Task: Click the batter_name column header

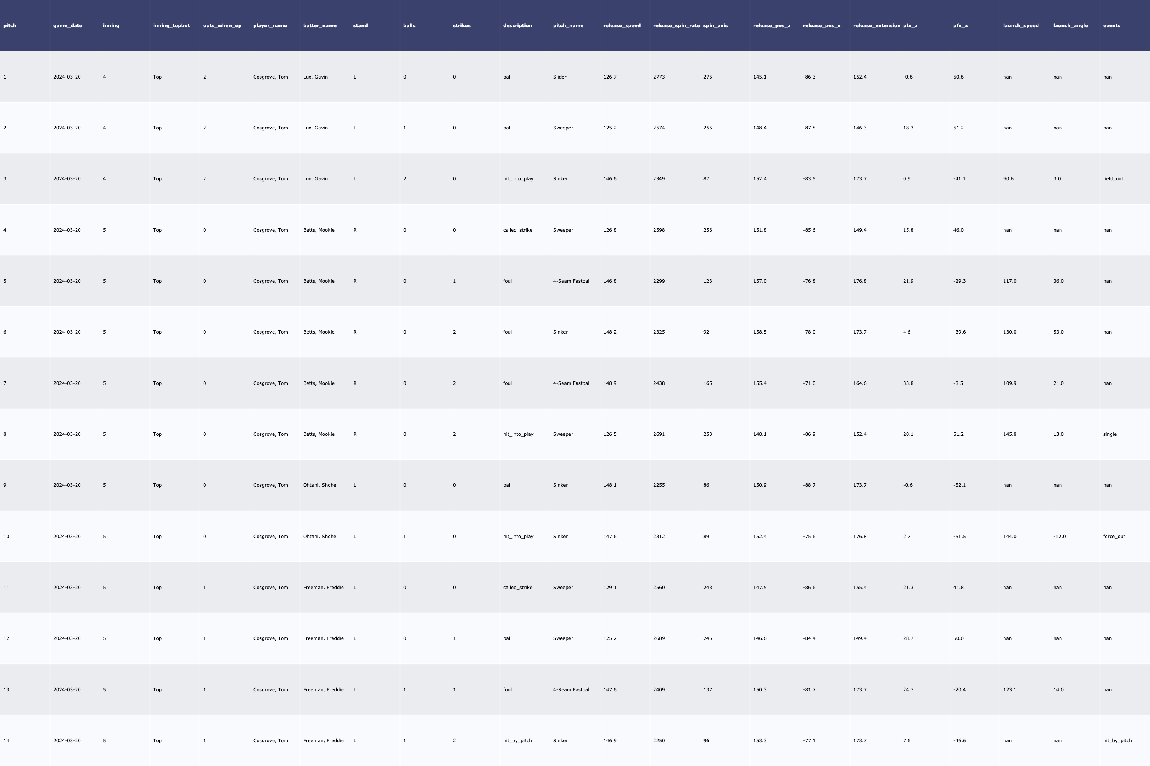Action: pyautogui.click(x=319, y=25)
